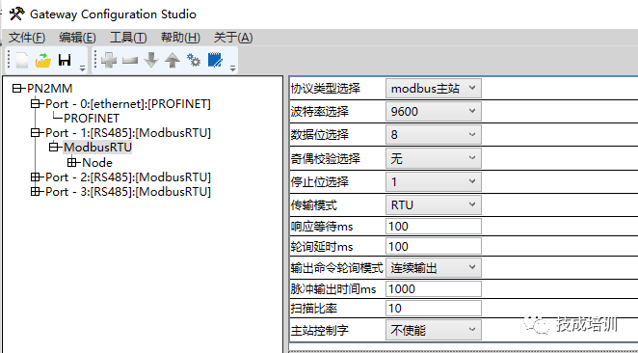Click the add (plus) toolbar icon
The height and width of the screenshot is (353, 638).
(109, 61)
